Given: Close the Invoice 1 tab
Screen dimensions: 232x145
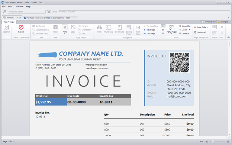Looking at the screenshot, I should coord(20,18).
